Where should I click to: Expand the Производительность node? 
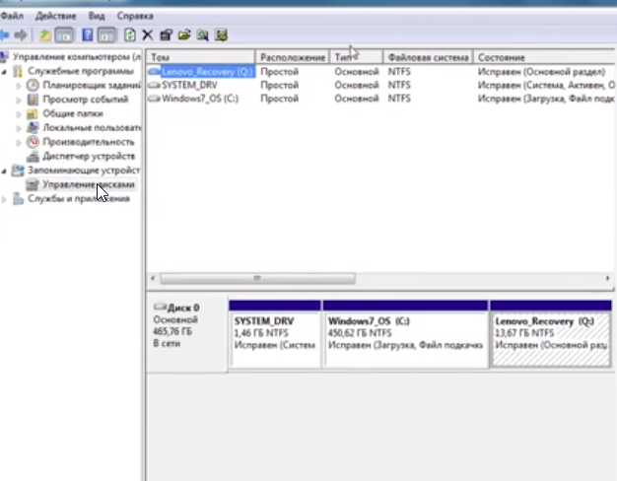19,143
